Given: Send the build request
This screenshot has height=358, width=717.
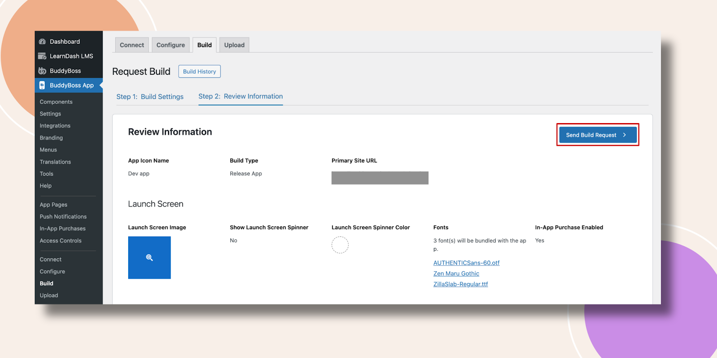Looking at the screenshot, I should pyautogui.click(x=598, y=135).
